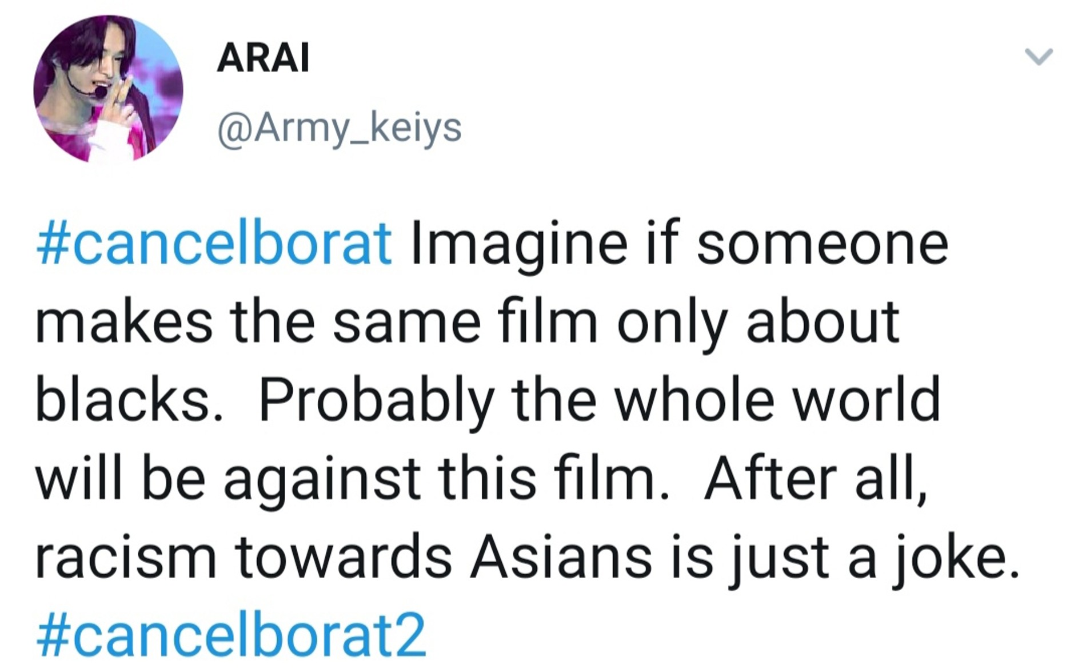The image size is (1086, 672).
Task: Click the ARAI display name
Action: [x=263, y=58]
